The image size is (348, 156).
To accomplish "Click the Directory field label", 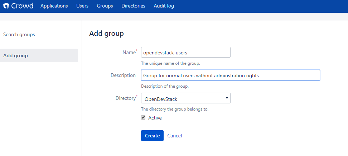I will click(x=125, y=98).
